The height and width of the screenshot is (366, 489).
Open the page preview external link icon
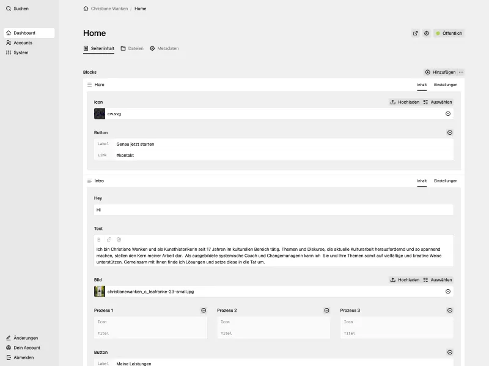416,33
